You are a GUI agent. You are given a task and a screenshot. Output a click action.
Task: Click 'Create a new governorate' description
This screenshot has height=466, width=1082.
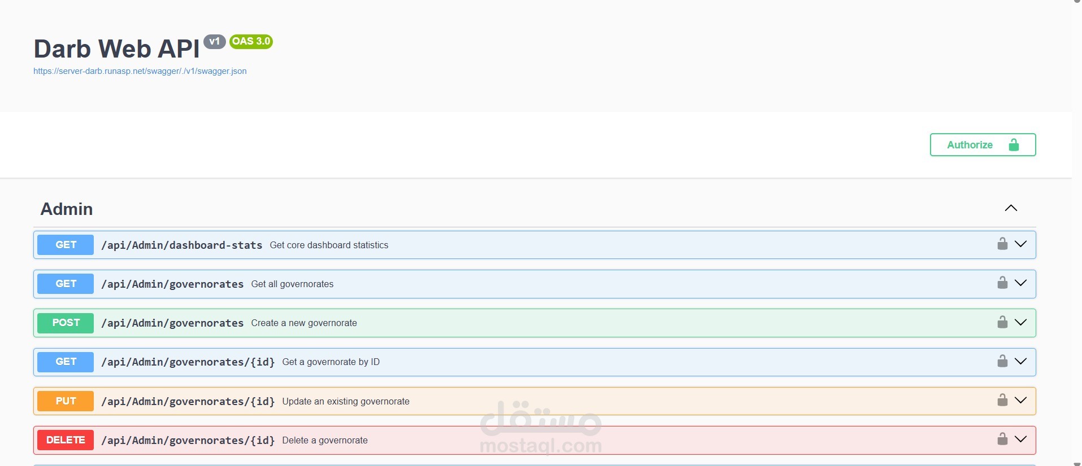tap(304, 323)
